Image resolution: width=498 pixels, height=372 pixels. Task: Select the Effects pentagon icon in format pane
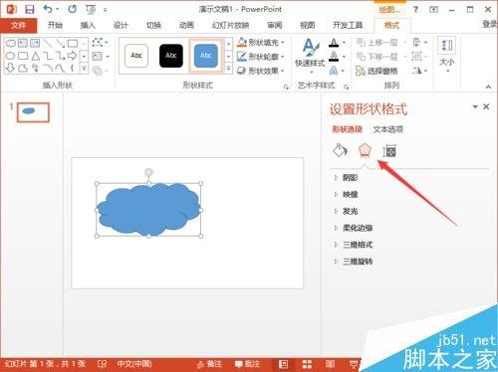point(365,151)
